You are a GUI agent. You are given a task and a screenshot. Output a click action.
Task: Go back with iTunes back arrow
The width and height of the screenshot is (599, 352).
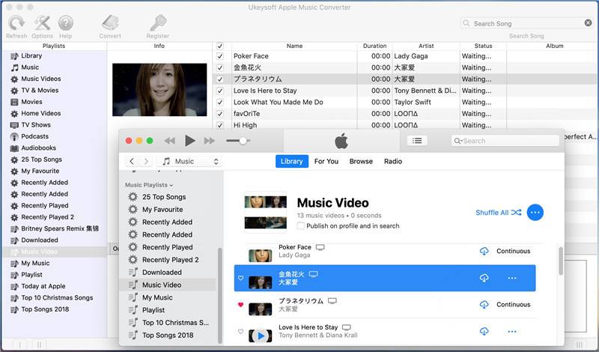(x=132, y=161)
